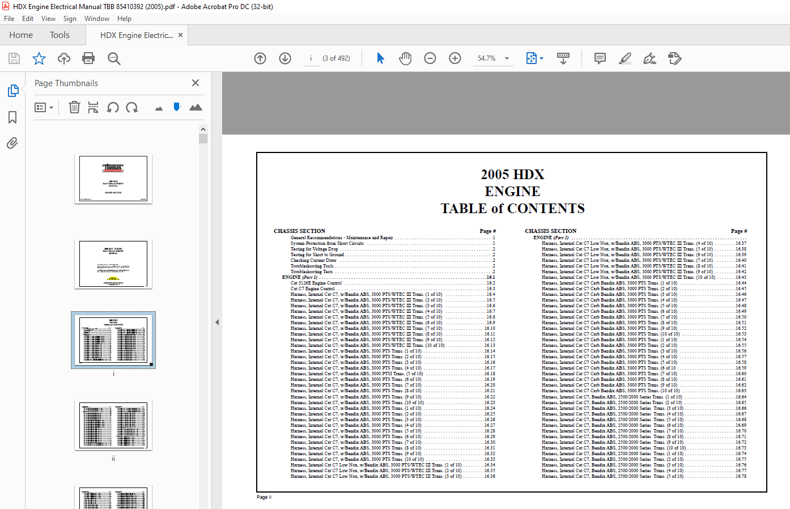Click the upload to cloud icon

[x=64, y=58]
